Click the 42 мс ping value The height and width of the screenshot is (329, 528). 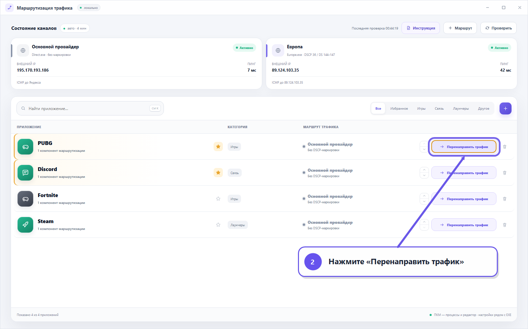point(505,70)
